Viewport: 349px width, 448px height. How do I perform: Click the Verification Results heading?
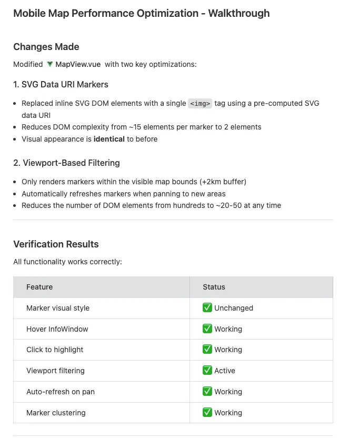[x=56, y=244]
